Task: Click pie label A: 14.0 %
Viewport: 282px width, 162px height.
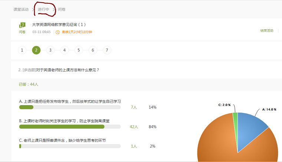Action: pos(269,109)
